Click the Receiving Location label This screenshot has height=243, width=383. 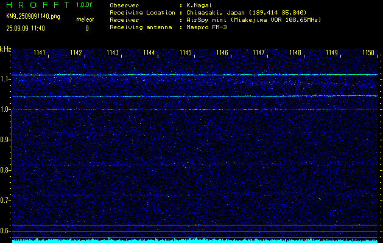pyautogui.click(x=142, y=13)
